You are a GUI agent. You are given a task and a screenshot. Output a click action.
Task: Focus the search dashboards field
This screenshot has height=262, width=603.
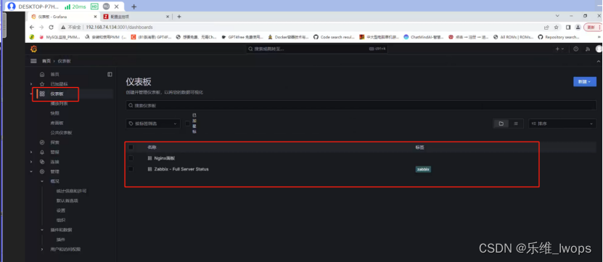[361, 105]
